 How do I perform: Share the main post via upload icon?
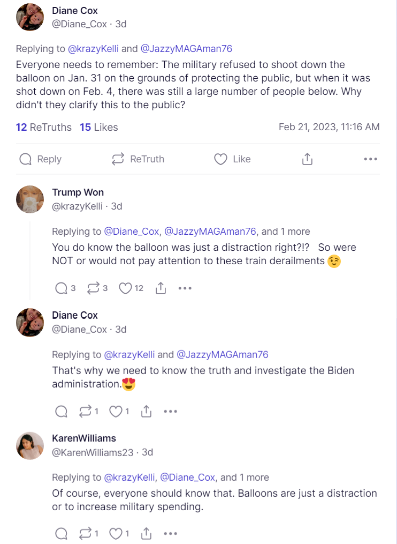coord(307,159)
